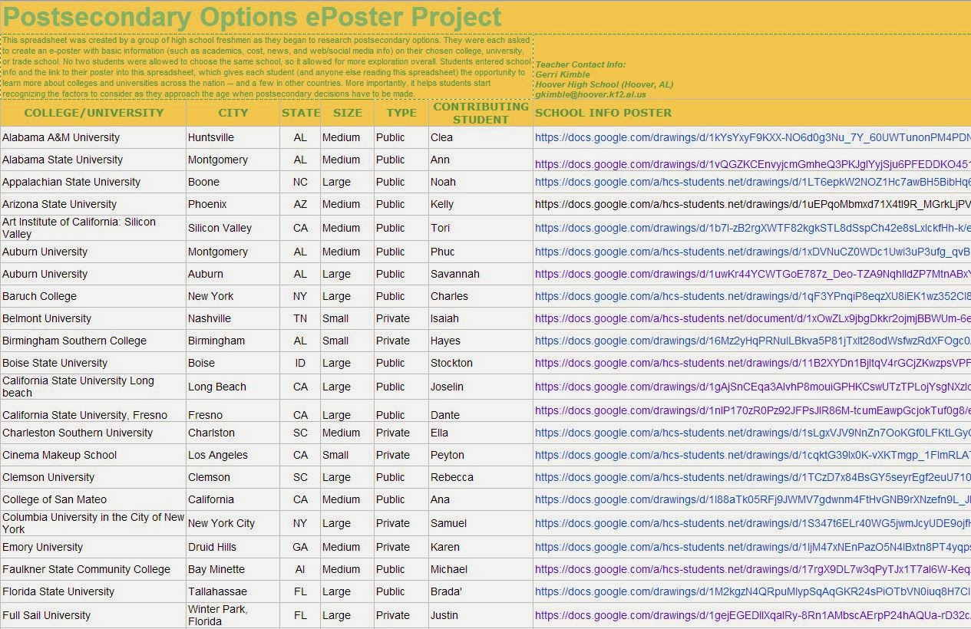The height and width of the screenshot is (629, 971).
Task: Select the COLLEGE/UNIVERSITY column header
Action: click(x=94, y=113)
